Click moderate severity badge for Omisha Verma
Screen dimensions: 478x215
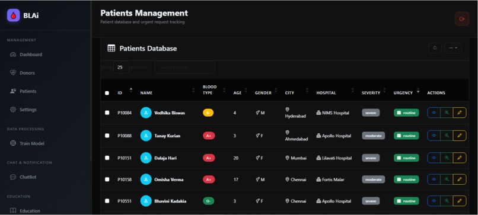point(374,179)
